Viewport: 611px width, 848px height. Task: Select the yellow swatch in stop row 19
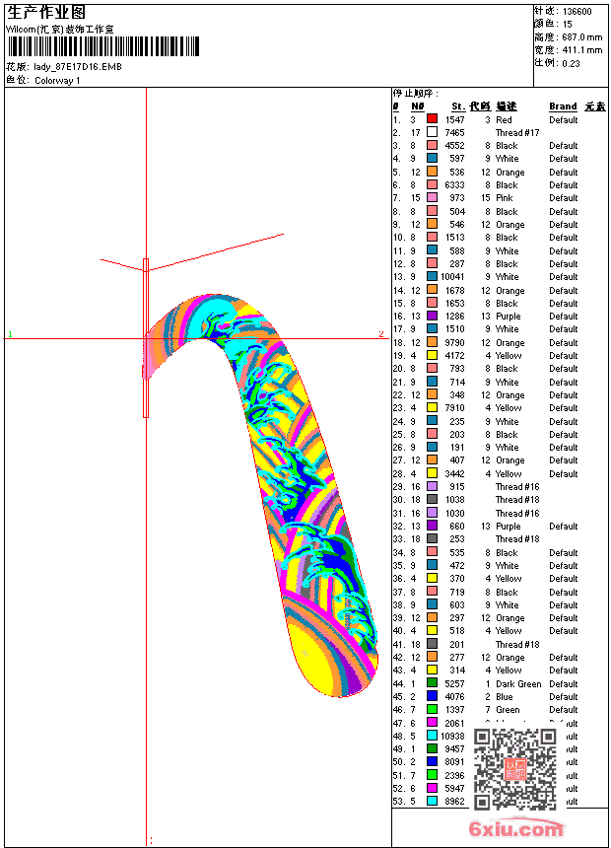pos(432,355)
